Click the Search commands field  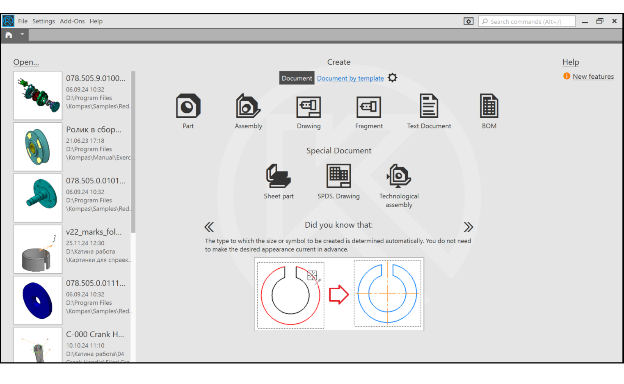coord(527,22)
